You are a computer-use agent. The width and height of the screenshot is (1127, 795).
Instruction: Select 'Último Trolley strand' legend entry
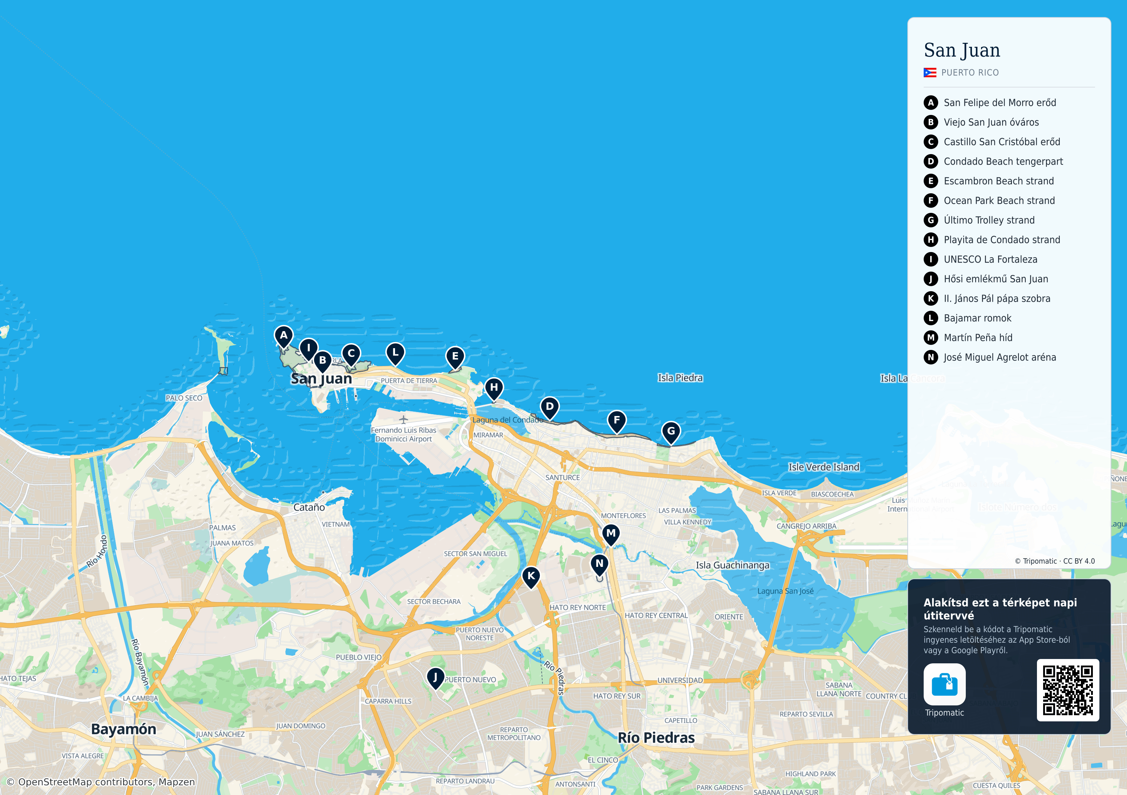[x=989, y=220]
